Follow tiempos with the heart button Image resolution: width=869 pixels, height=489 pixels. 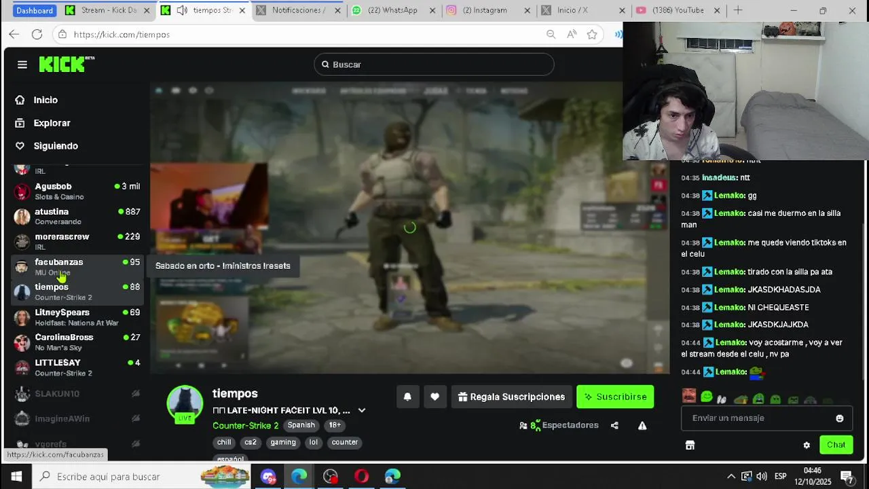point(434,397)
